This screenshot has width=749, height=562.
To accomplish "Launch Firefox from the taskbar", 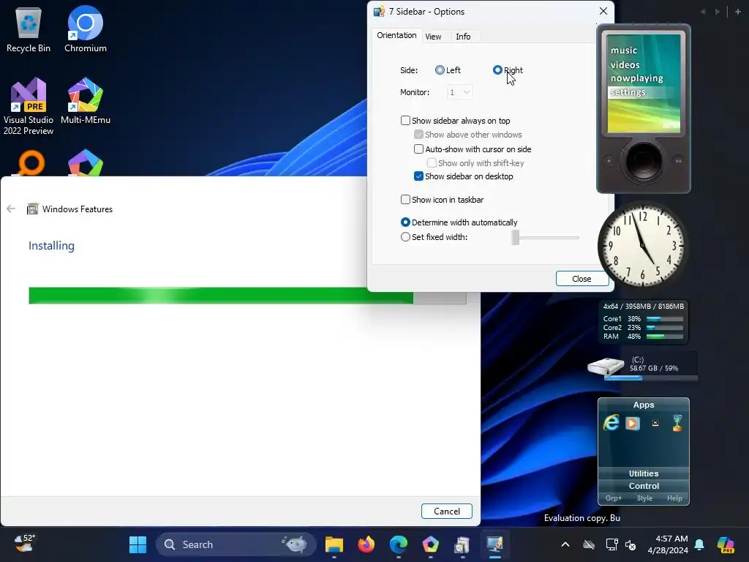I will [x=366, y=544].
